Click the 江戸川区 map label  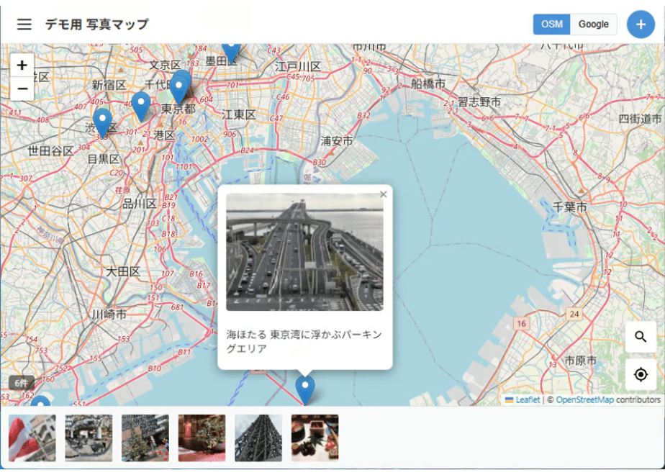click(298, 67)
